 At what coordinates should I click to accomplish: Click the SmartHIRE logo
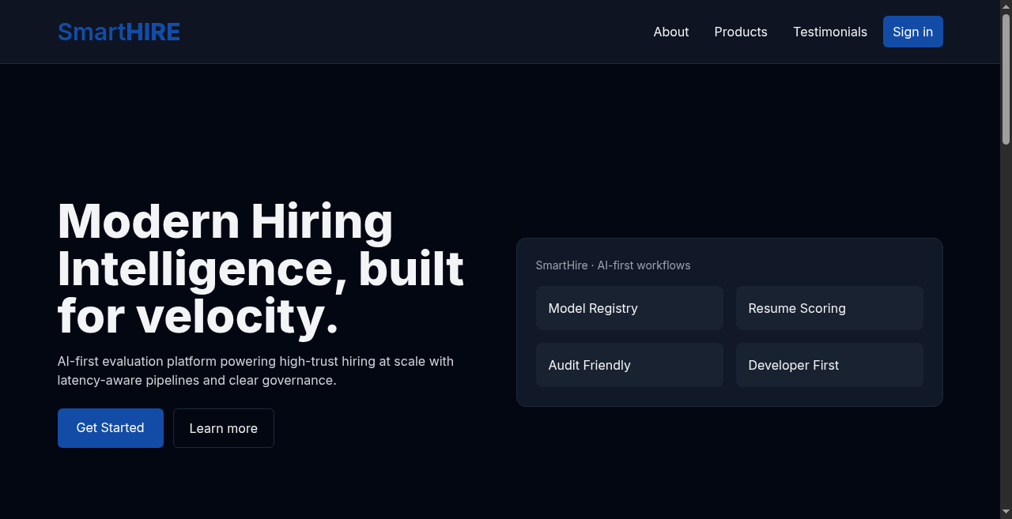point(119,32)
